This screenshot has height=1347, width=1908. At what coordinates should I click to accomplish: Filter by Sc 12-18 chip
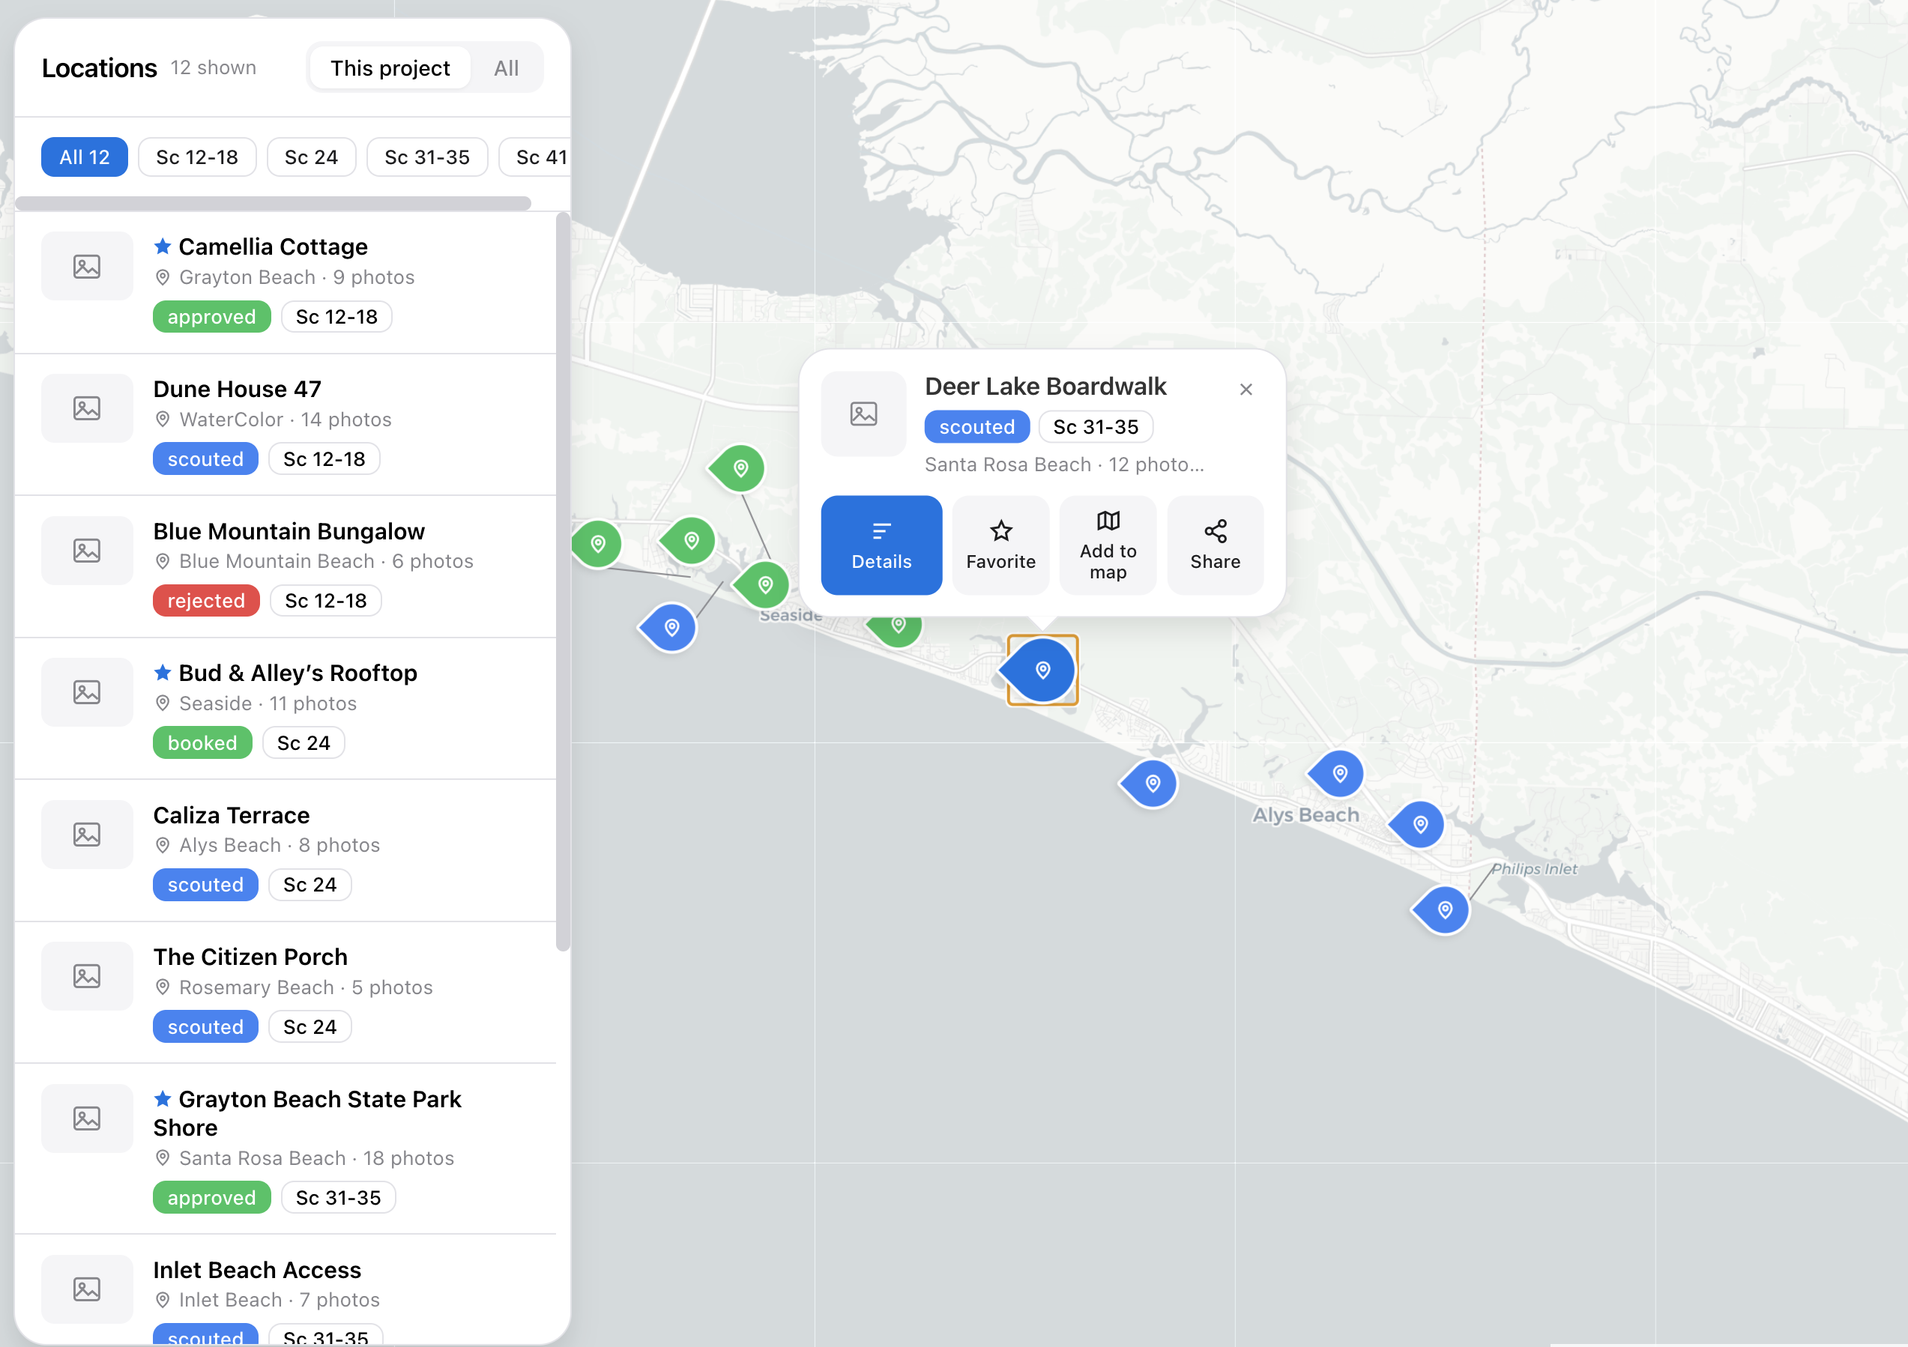click(x=197, y=157)
